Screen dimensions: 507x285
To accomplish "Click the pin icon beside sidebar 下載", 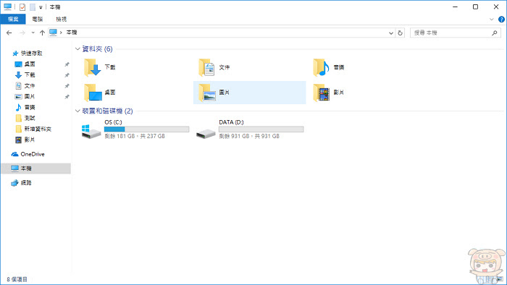I will pyautogui.click(x=67, y=75).
